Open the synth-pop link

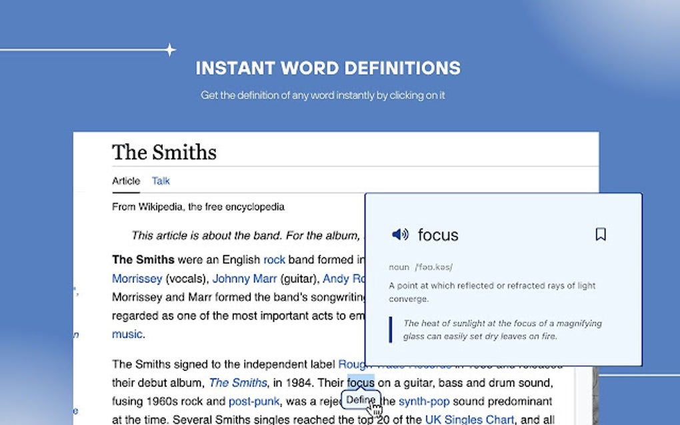[x=424, y=402]
